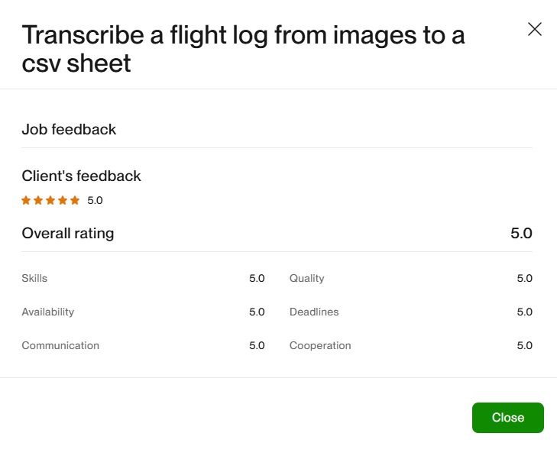Click the Overall rating 5.0 value
This screenshot has height=456, width=557.
(x=521, y=233)
